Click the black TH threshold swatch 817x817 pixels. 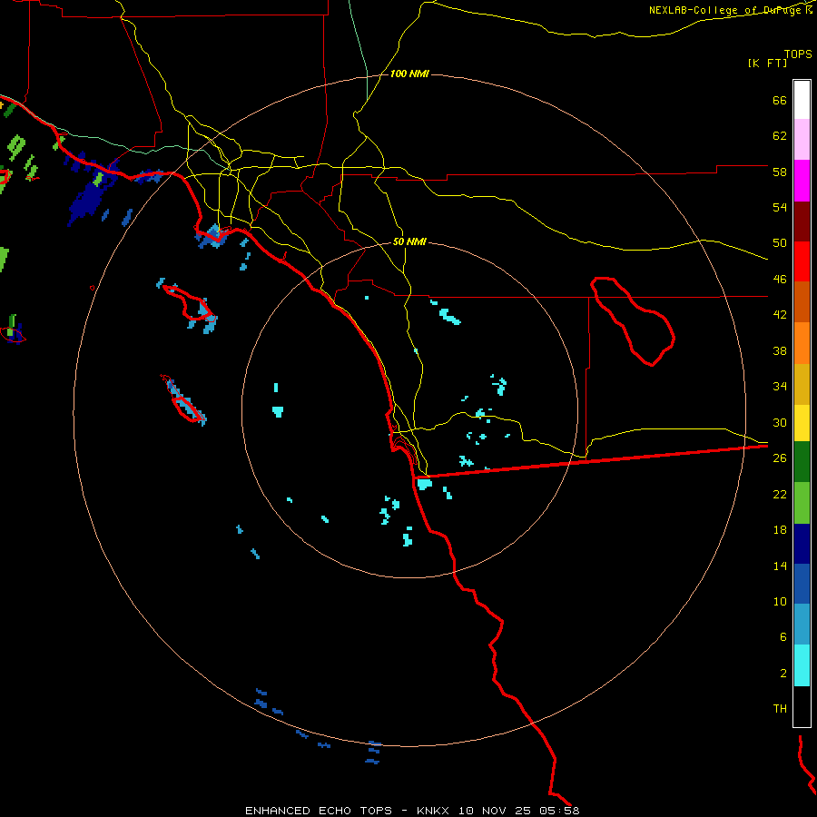click(x=802, y=706)
